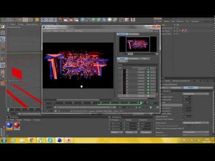Click the last orange-framed top toolbar icon
The image size is (215, 161).
coord(133,20)
